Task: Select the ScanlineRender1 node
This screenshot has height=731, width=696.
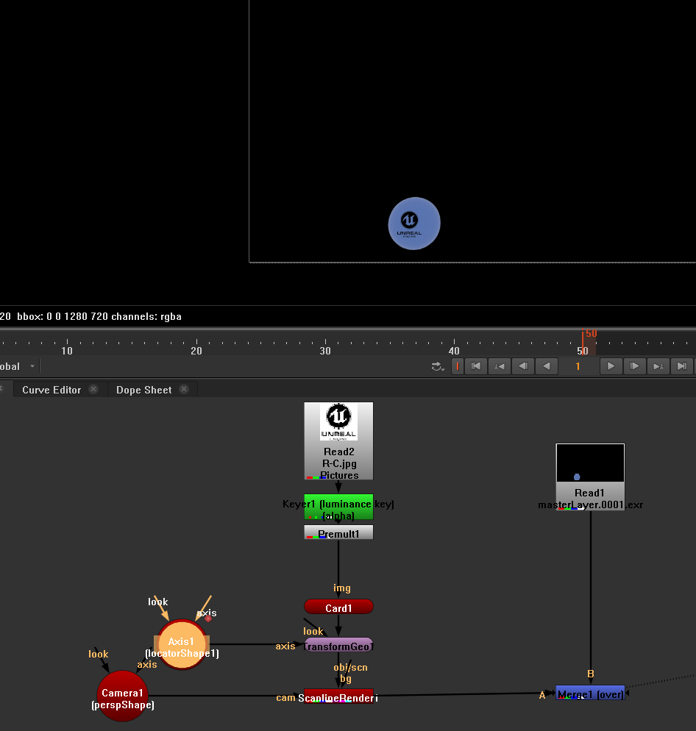Action: point(338,696)
